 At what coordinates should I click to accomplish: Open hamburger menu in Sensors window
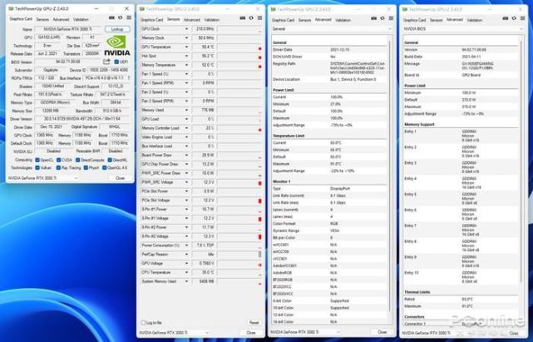(259, 18)
